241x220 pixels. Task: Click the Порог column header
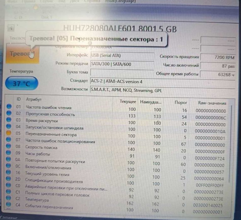click(181, 102)
